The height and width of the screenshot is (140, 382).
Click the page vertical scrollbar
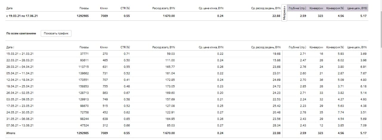coord(380,24)
